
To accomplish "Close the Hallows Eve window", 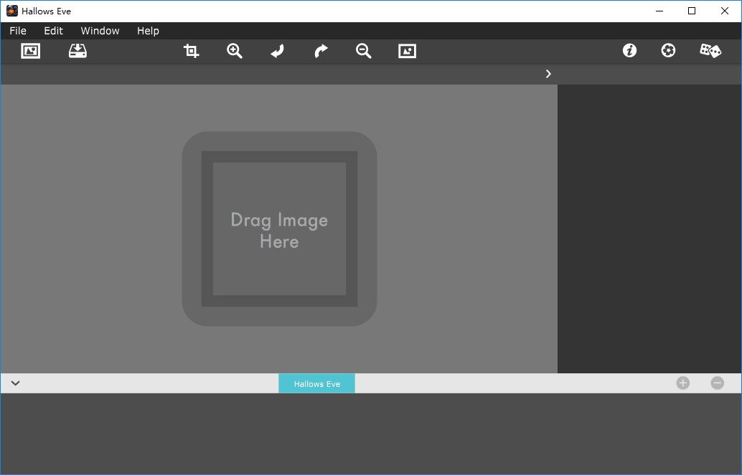I will tap(725, 11).
